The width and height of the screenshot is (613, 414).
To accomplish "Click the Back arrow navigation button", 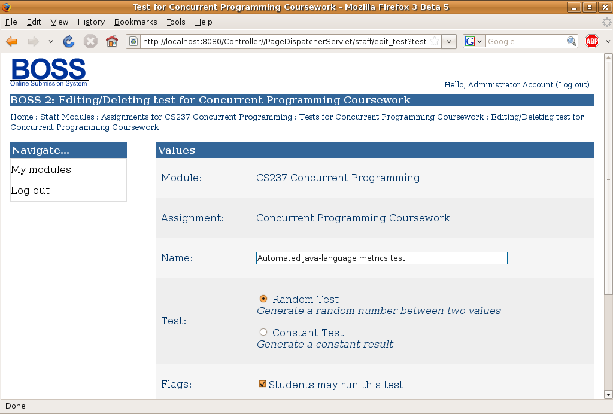I will [x=12, y=41].
